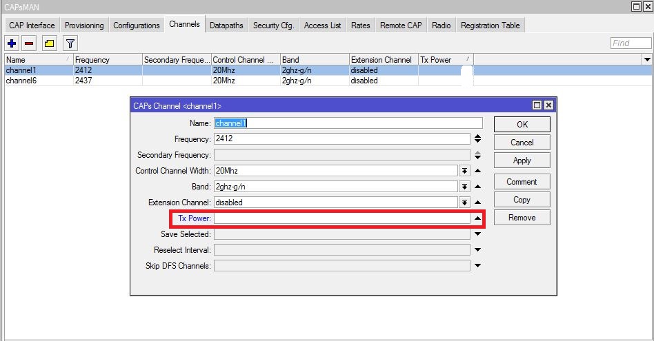Switch to Rates tab
The height and width of the screenshot is (341, 654).
coord(360,25)
